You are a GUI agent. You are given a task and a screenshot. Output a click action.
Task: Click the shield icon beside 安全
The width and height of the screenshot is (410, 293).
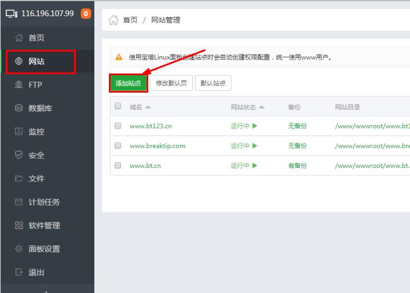(19, 155)
